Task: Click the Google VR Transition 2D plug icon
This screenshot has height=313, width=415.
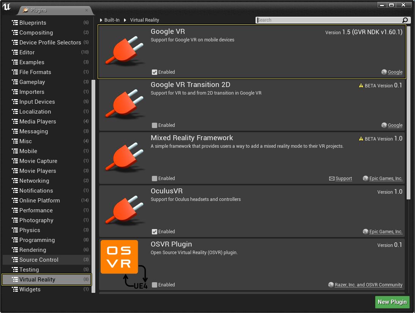Action: click(x=124, y=105)
